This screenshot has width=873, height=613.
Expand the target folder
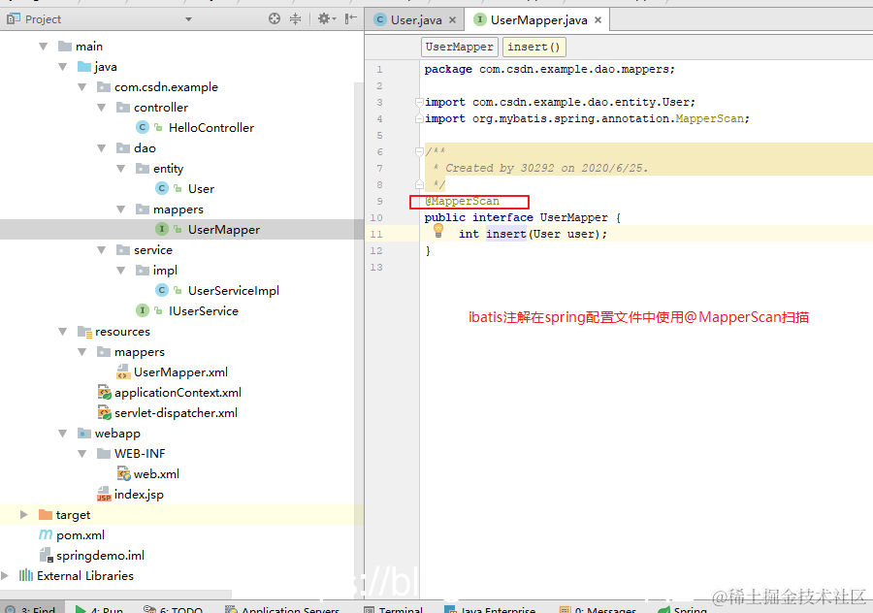[23, 514]
